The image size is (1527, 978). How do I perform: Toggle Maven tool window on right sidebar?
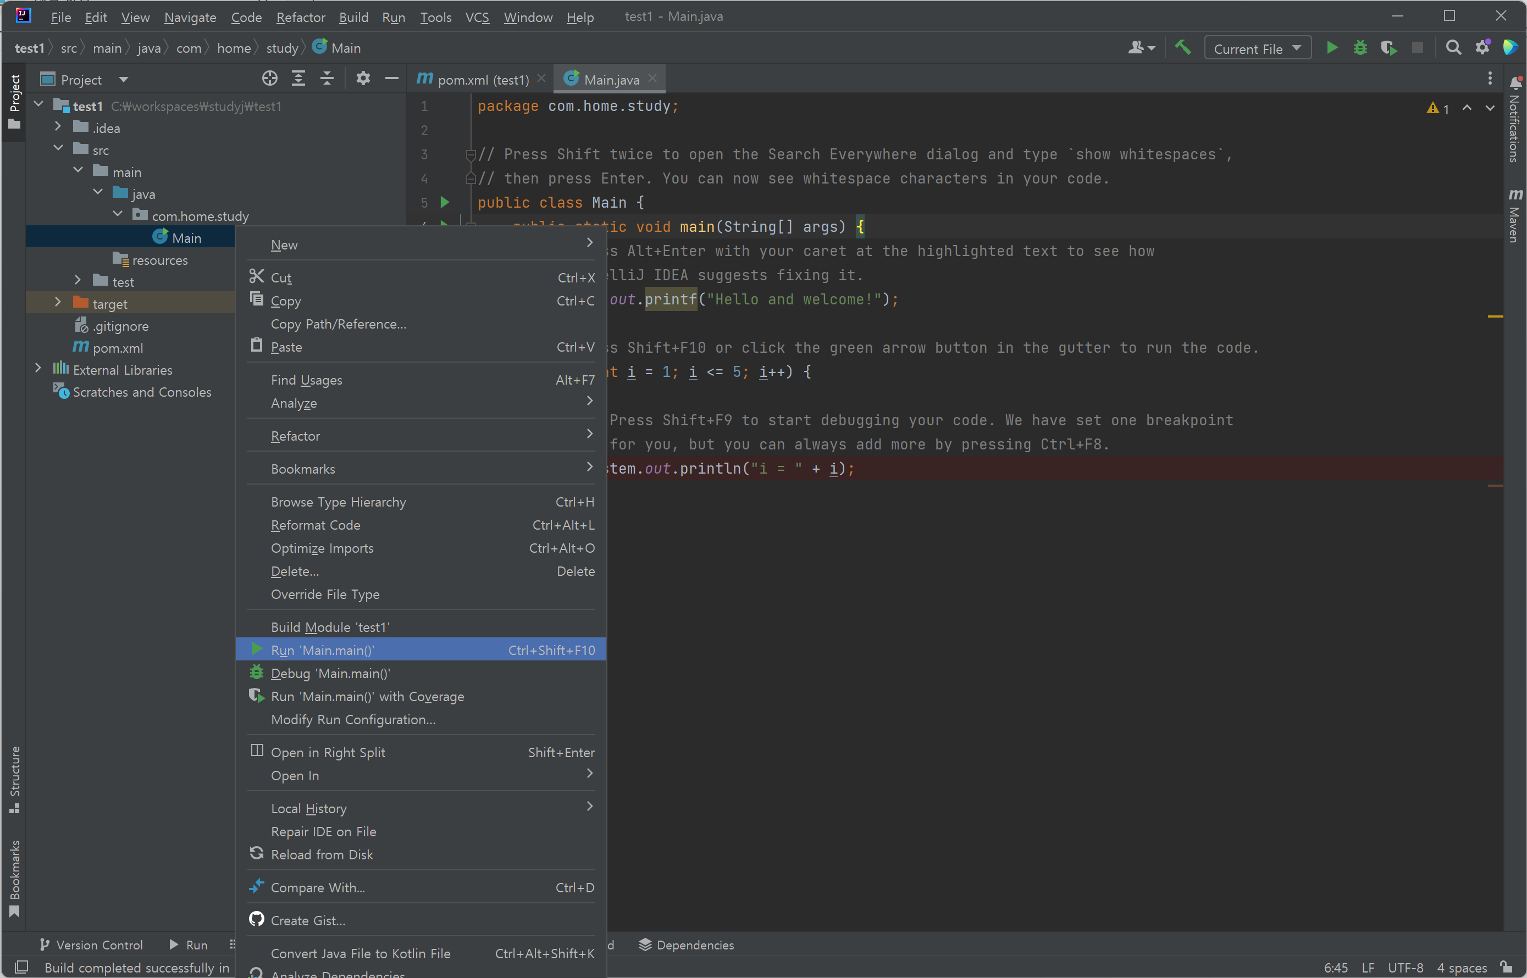pyautogui.click(x=1515, y=216)
